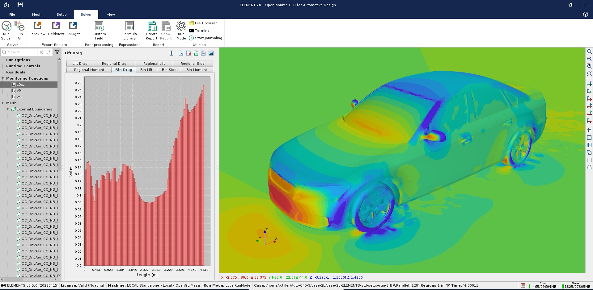Click Start Journaling
This screenshot has height=290, width=593.
(205, 38)
